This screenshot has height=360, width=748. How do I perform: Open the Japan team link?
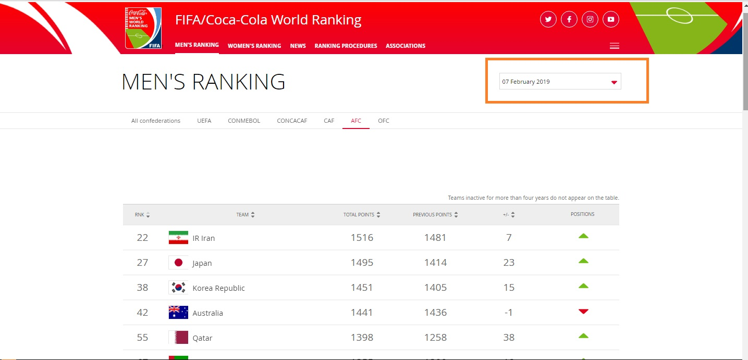pyautogui.click(x=202, y=263)
